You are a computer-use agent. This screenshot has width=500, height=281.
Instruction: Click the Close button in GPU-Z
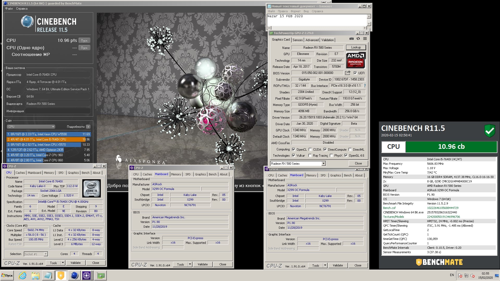pyautogui.click(x=358, y=163)
